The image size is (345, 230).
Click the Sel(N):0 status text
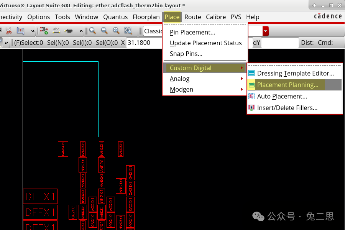point(58,43)
